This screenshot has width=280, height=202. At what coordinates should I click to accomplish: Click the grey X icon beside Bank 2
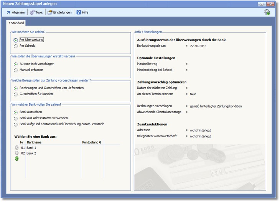[x=16, y=153]
